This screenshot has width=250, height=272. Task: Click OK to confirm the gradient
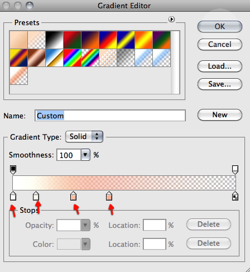click(220, 26)
